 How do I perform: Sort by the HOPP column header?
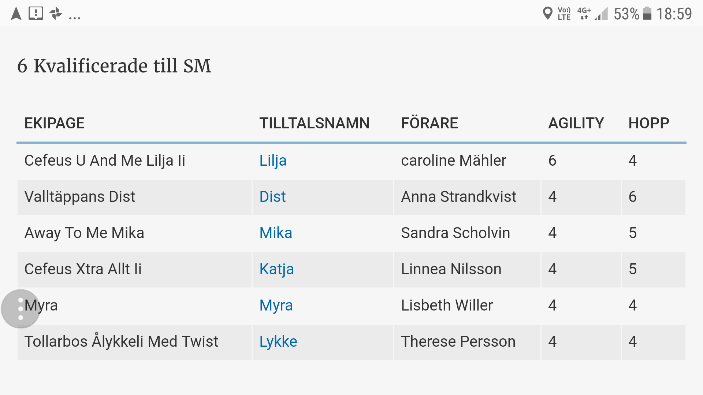(649, 123)
